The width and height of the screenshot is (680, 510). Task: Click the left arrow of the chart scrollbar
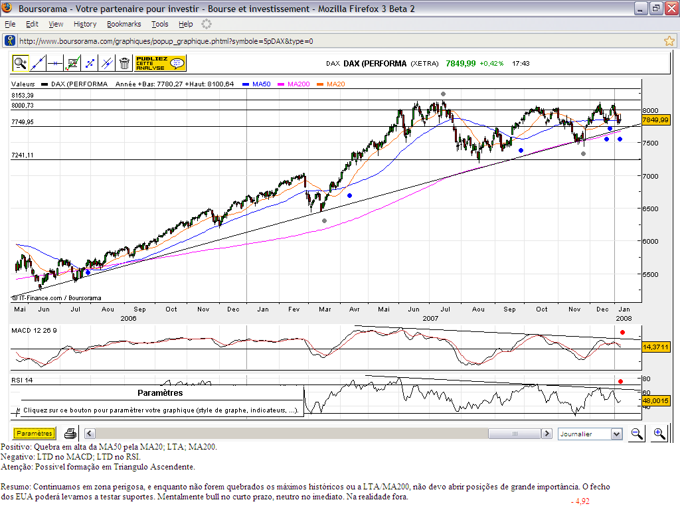coord(90,433)
